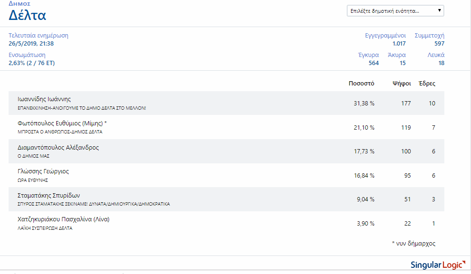Click the party name ΣΠΥΡΟΣ ΣΤΑΜΑΤΑΚΗΣ ΞΕΚΙΝΑΜΕ!
The width and height of the screenshot is (471, 274).
tap(94, 204)
